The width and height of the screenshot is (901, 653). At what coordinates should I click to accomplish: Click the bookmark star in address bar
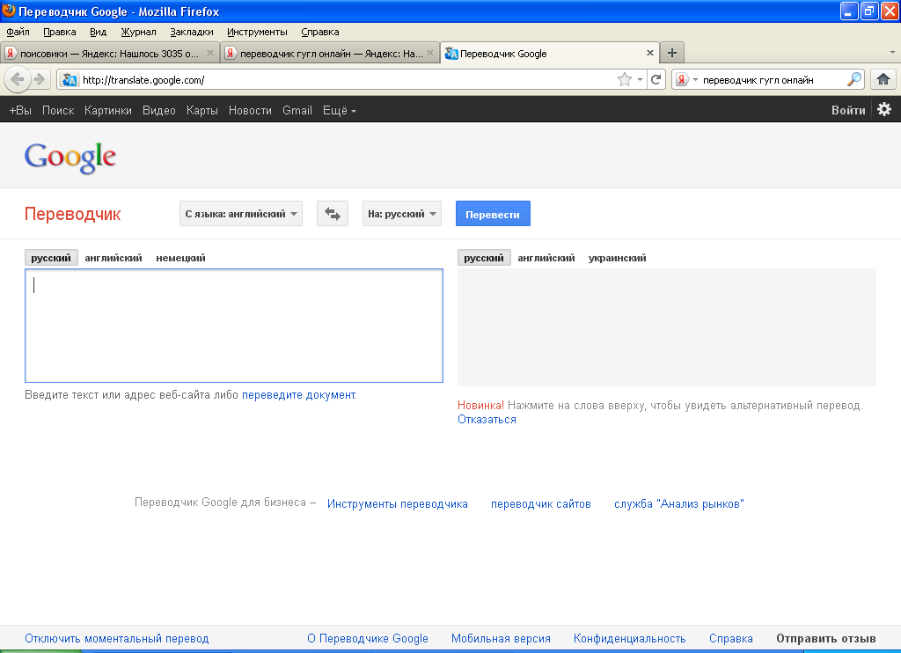(x=625, y=79)
